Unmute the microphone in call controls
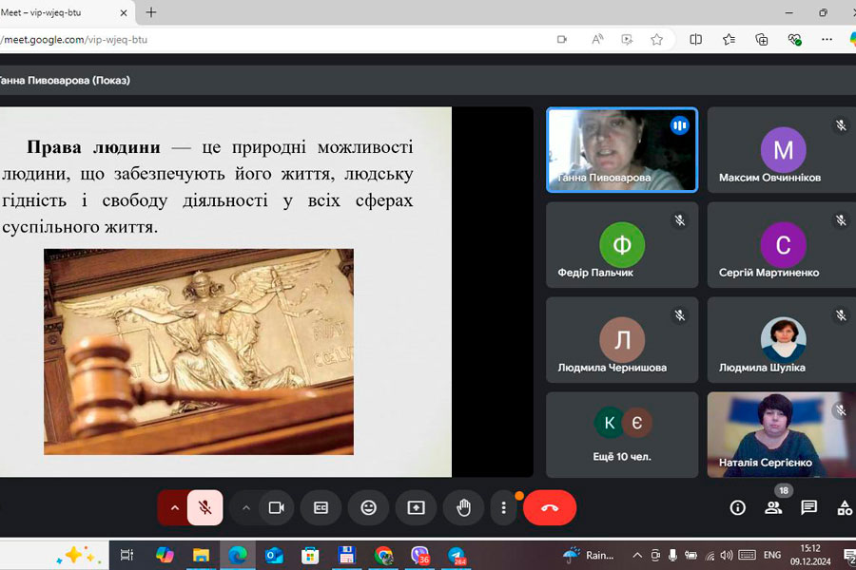The width and height of the screenshot is (856, 570). click(x=204, y=508)
